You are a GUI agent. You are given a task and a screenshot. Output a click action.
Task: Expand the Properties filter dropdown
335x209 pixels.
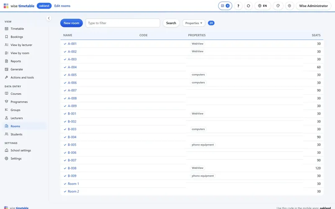click(193, 23)
